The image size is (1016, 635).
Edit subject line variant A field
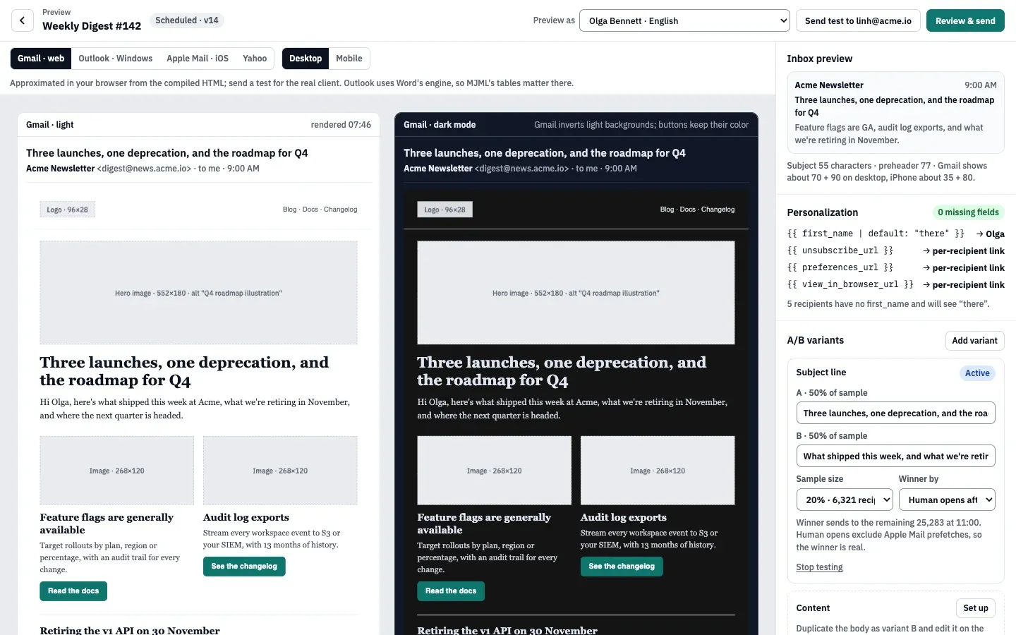[x=895, y=413]
